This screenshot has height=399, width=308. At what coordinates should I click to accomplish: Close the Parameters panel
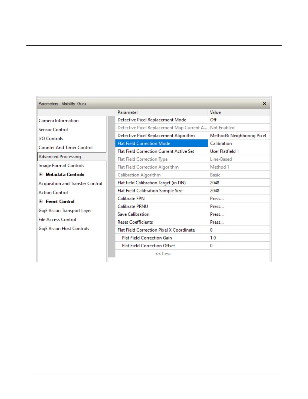pyautogui.click(x=264, y=104)
